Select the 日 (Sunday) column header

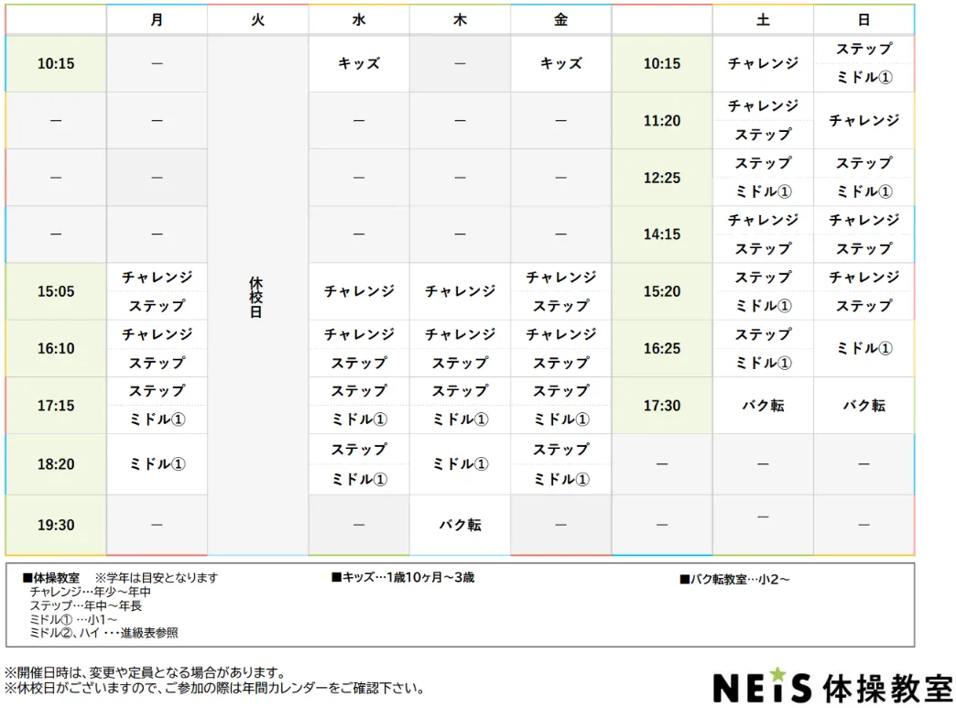(864, 19)
